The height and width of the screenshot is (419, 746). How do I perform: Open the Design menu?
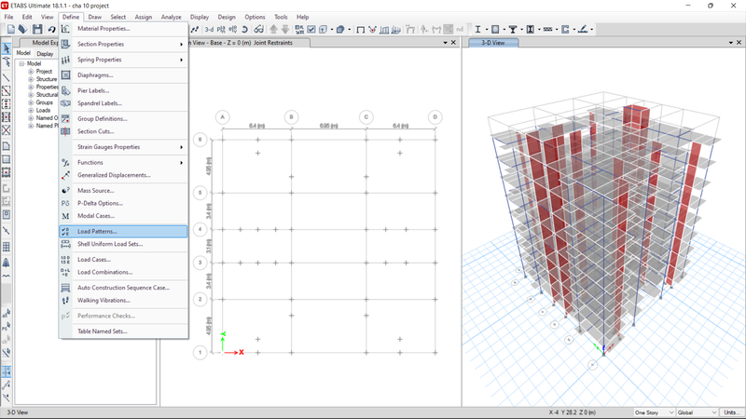(x=227, y=17)
